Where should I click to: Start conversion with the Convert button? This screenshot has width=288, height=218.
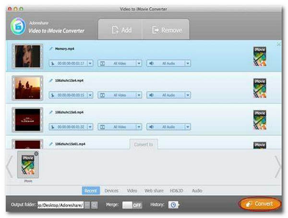click(260, 204)
